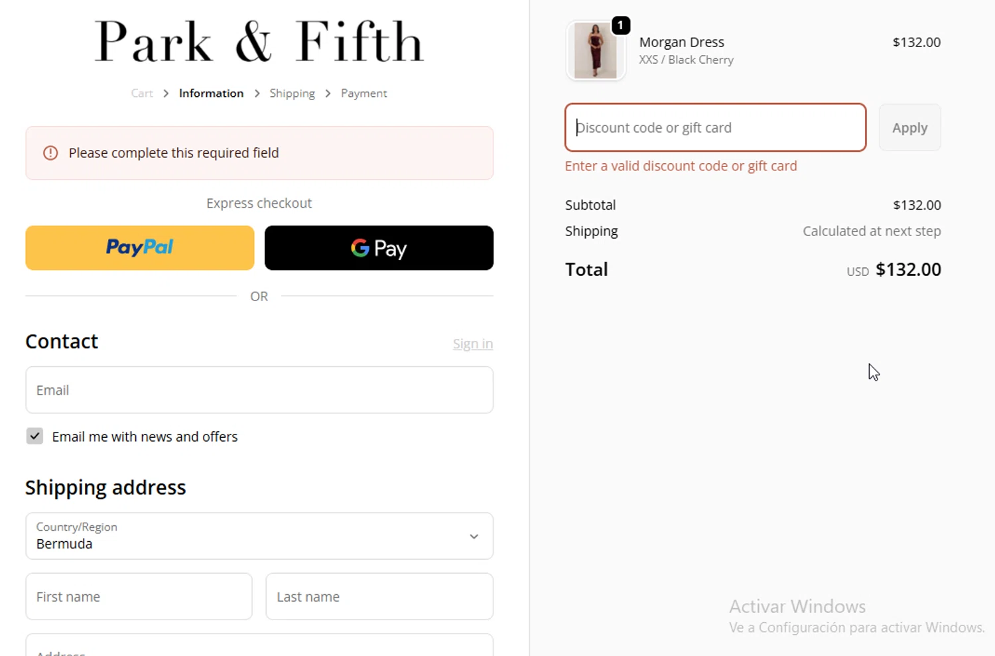
Task: Click the Contact heading
Action: [62, 341]
